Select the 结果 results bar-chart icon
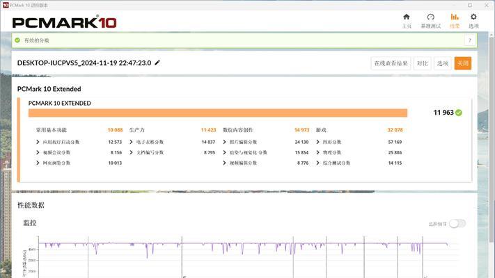This screenshot has height=278, width=495. point(455,17)
